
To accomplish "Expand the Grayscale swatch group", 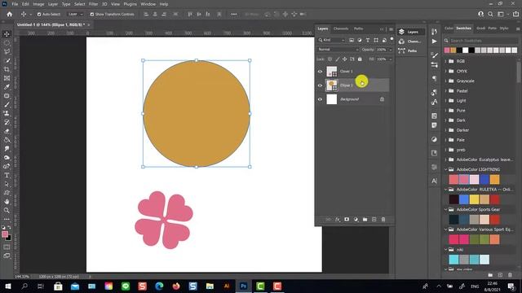I will [446, 81].
